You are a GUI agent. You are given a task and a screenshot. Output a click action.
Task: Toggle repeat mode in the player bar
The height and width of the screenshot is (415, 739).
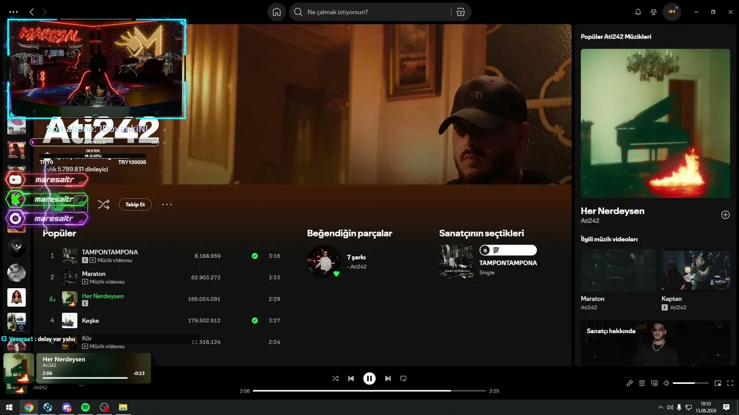404,379
